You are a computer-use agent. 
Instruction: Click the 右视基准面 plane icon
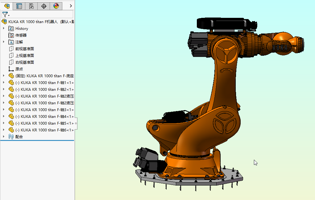[11, 62]
